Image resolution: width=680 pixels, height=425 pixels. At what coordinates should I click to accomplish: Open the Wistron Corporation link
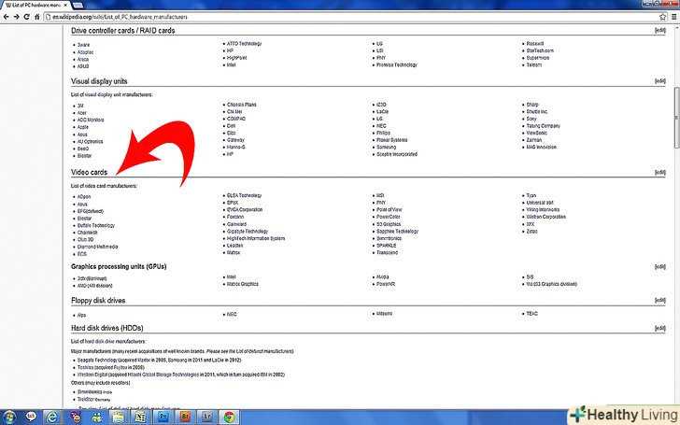[x=546, y=217]
